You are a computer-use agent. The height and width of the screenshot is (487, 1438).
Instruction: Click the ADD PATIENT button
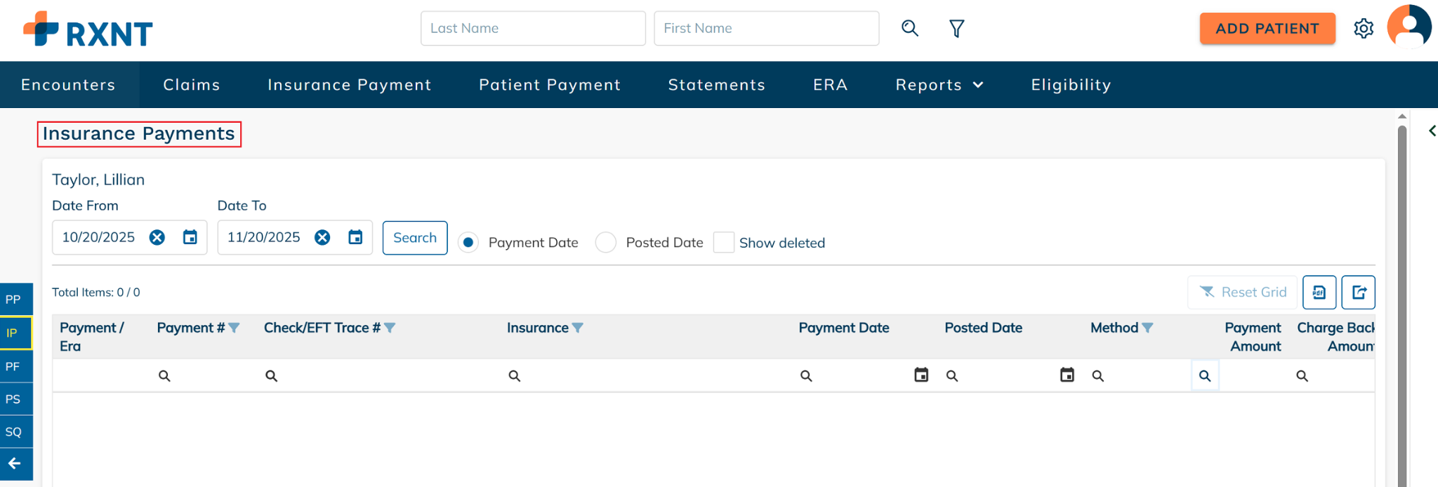click(1267, 29)
